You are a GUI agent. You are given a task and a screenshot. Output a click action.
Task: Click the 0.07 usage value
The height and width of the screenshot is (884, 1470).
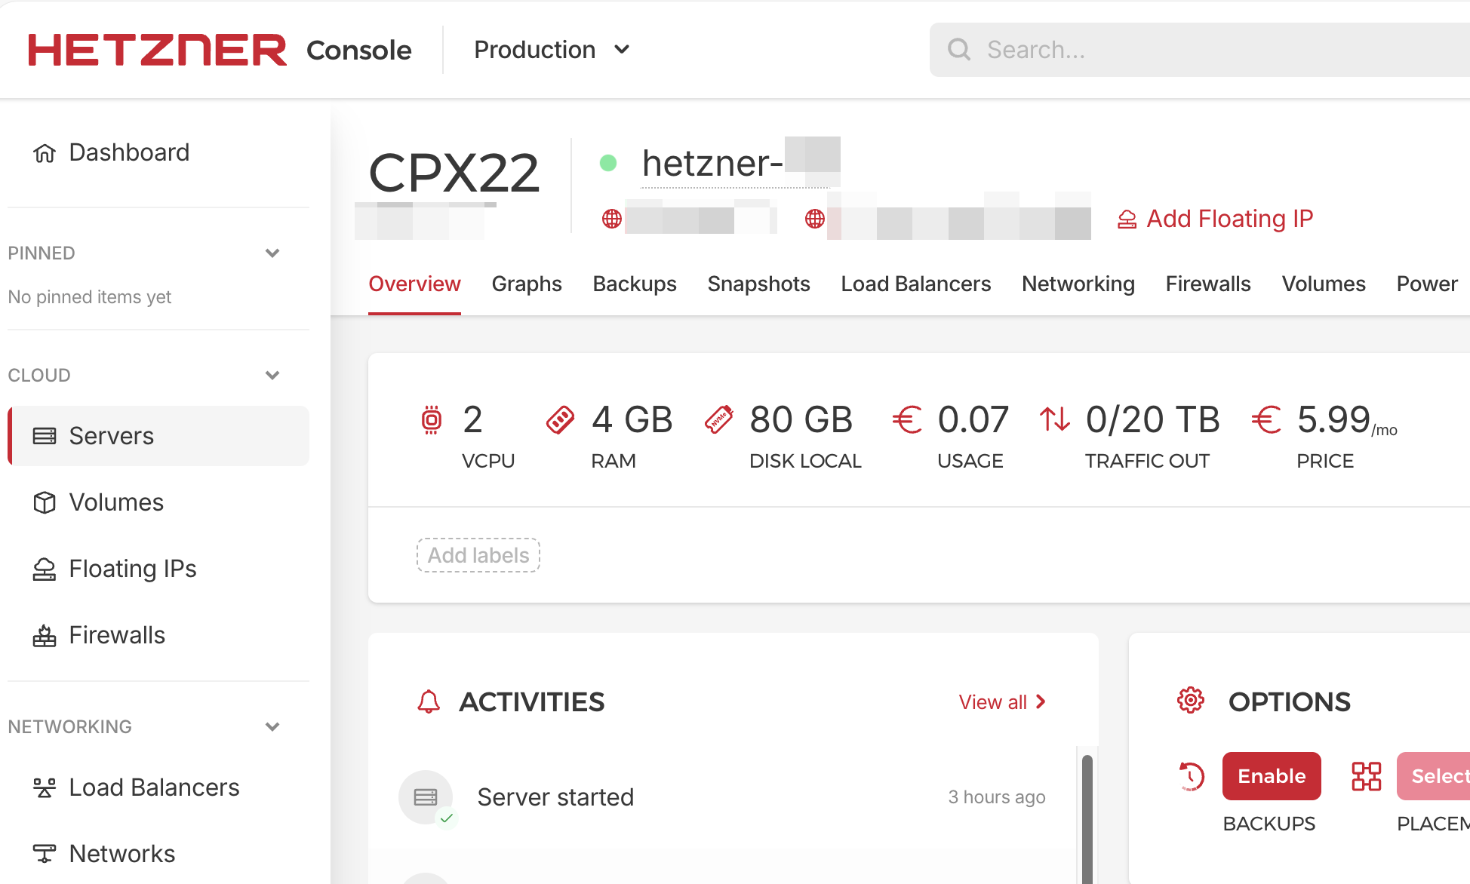pyautogui.click(x=973, y=419)
